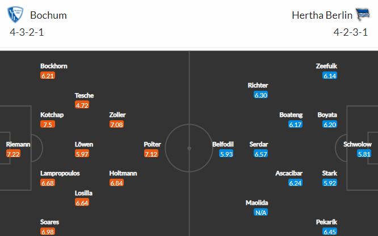Screen dimensions: 378x236
Task: Select Richter's 6.30 rating badge
Action: pyautogui.click(x=261, y=95)
